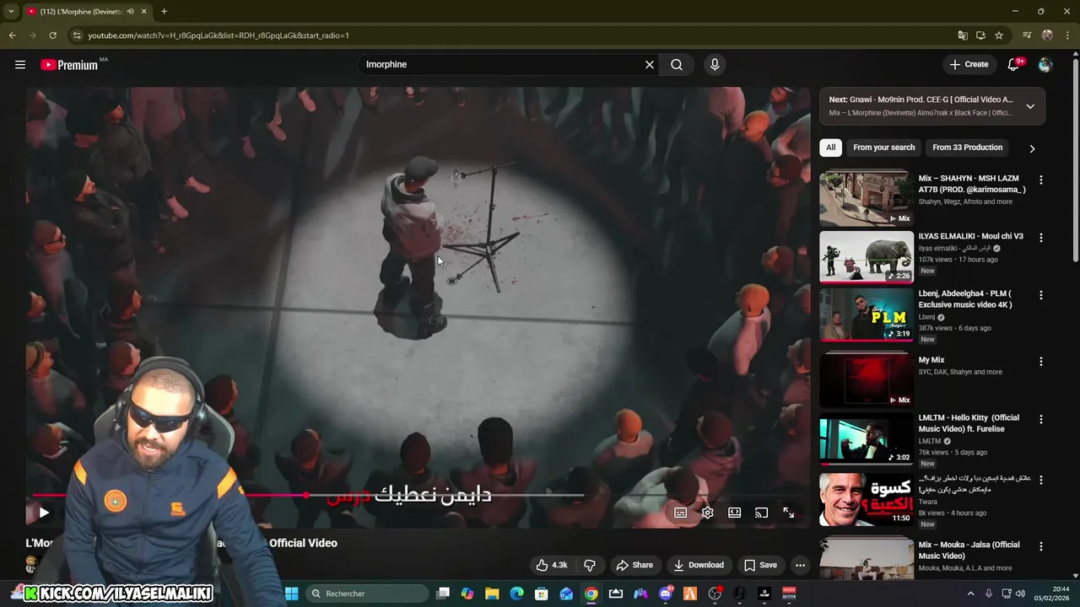Open options for Lbenj PLM video
This screenshot has height=607, width=1080.
[x=1041, y=295]
